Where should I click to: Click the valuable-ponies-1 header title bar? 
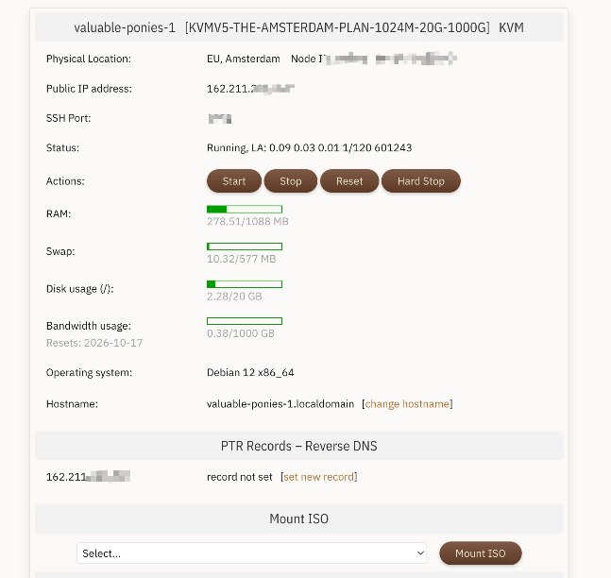point(298,27)
